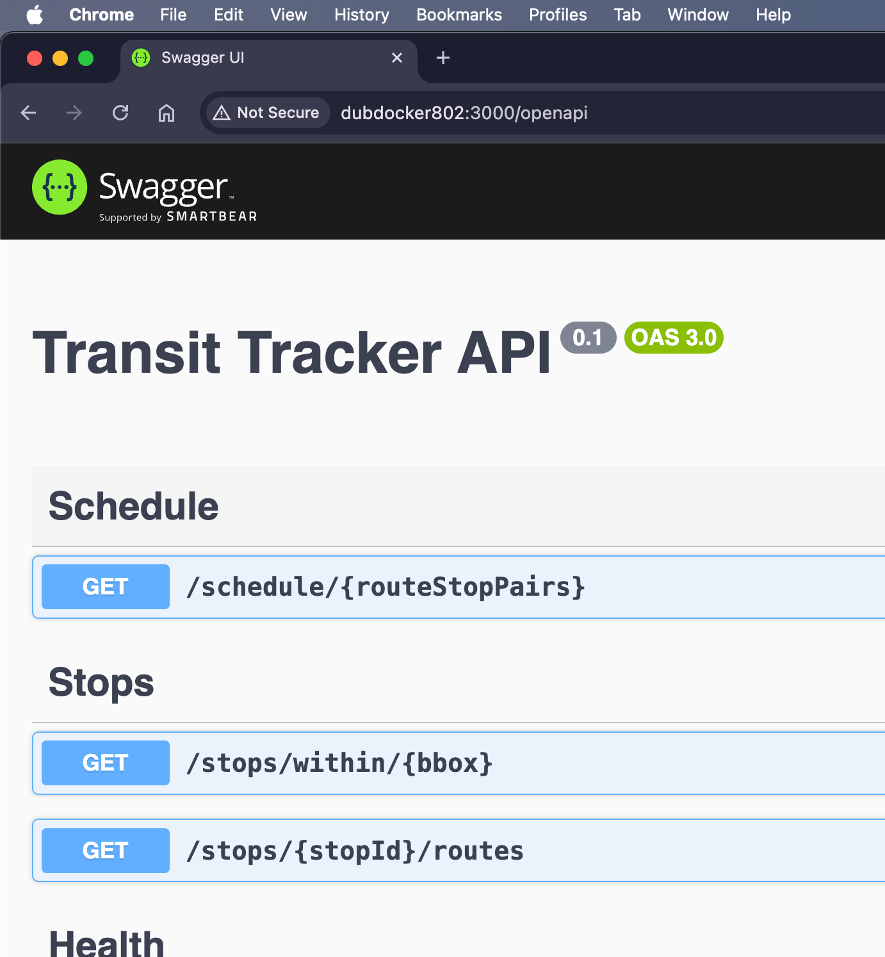Expand the /stops/{stopId}/routes endpoint
The width and height of the screenshot is (885, 957).
355,851
